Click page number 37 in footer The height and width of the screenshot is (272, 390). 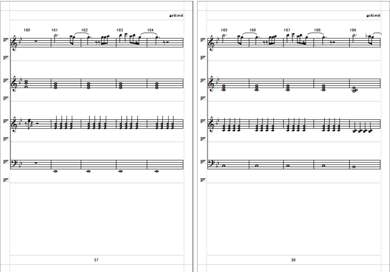point(96,260)
